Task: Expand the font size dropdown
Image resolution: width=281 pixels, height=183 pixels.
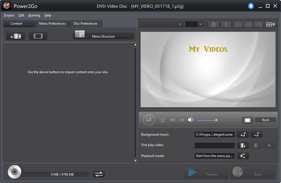Action: (x=201, y=24)
